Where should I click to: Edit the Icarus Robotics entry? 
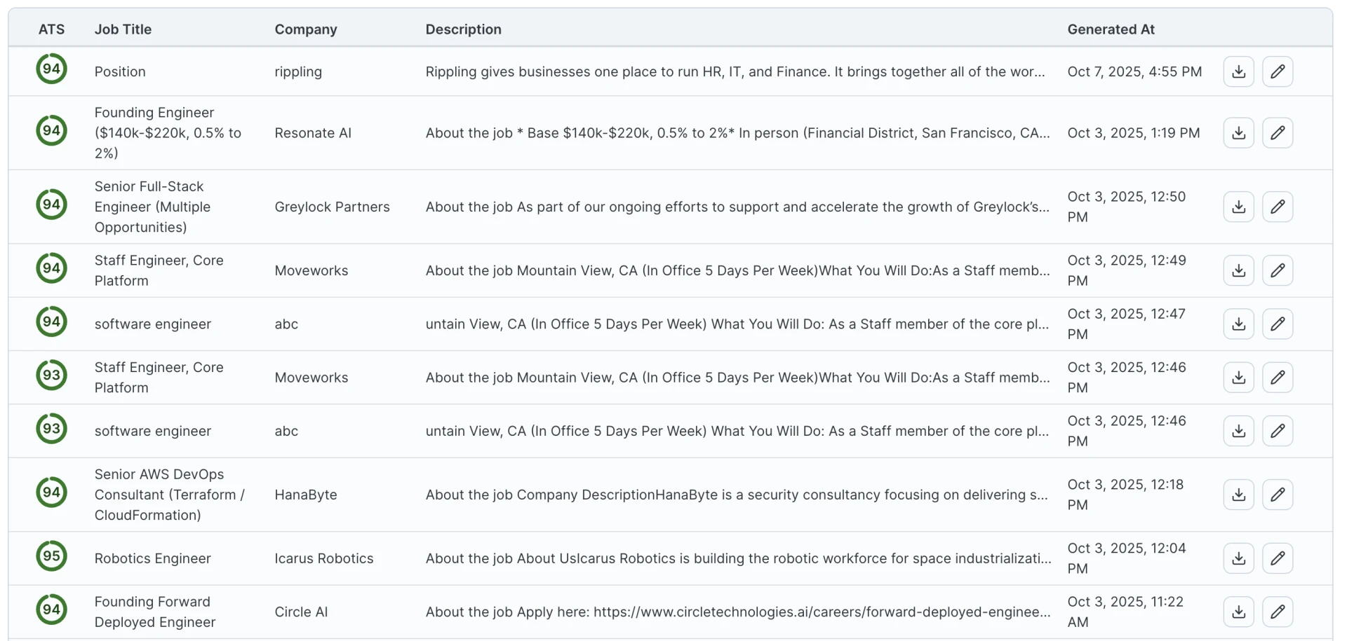[1278, 558]
